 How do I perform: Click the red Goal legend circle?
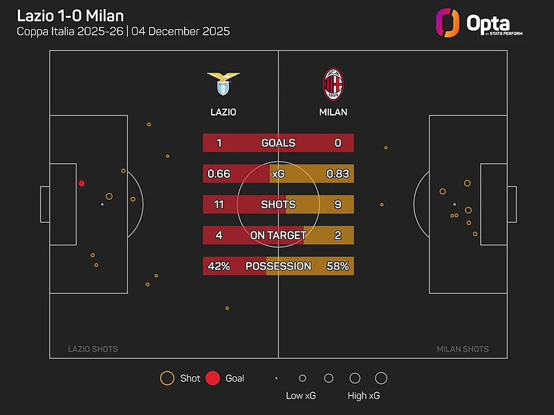213,378
